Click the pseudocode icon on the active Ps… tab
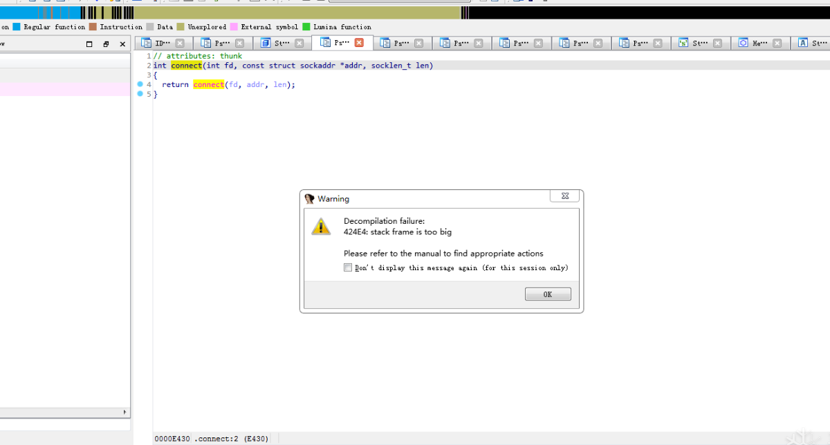830x445 pixels. (x=325, y=43)
